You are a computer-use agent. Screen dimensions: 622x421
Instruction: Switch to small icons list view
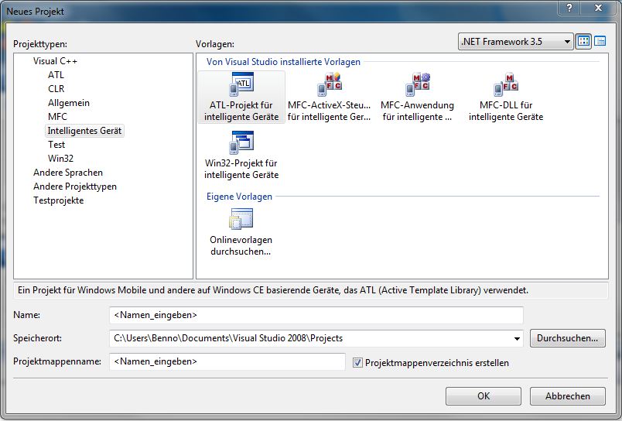pyautogui.click(x=600, y=41)
